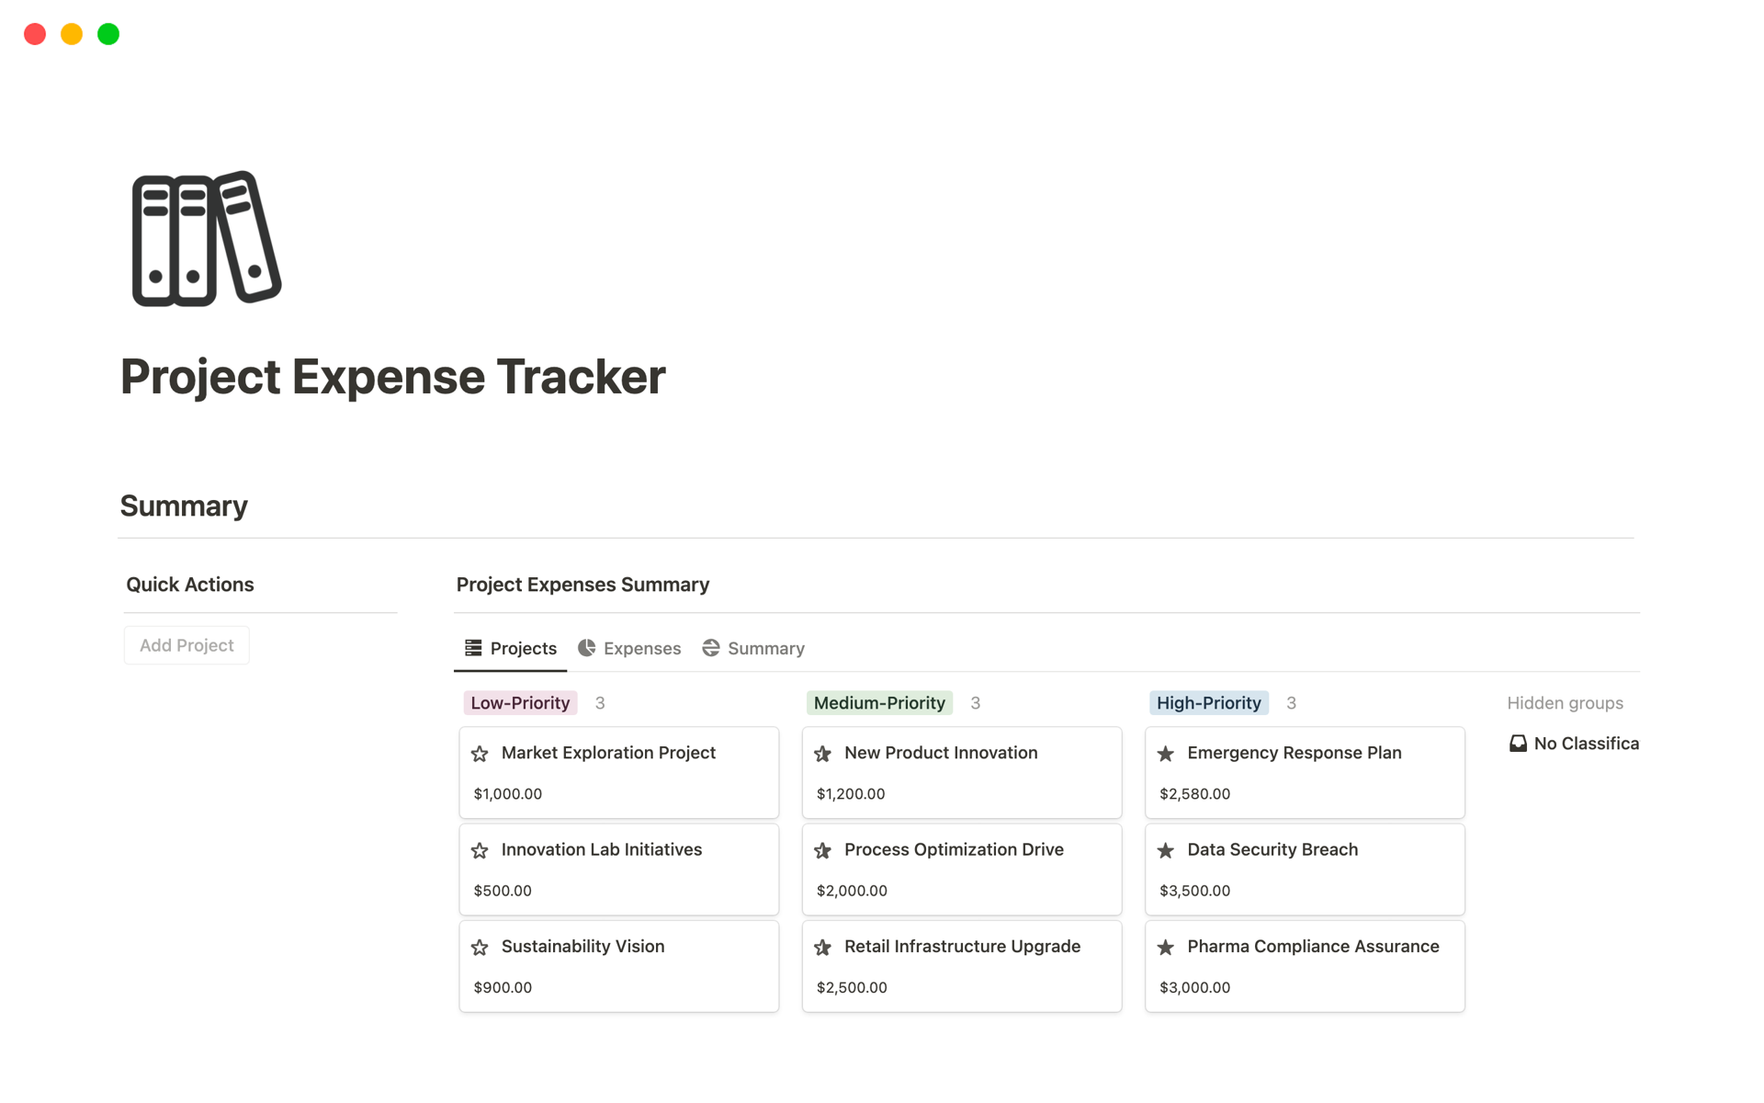Click the books page icon above the title
This screenshot has height=1103, width=1764.
[x=204, y=237]
